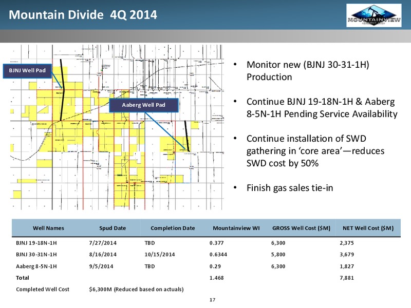Click the 'BJNJ Well Pad' map label

click(27, 70)
